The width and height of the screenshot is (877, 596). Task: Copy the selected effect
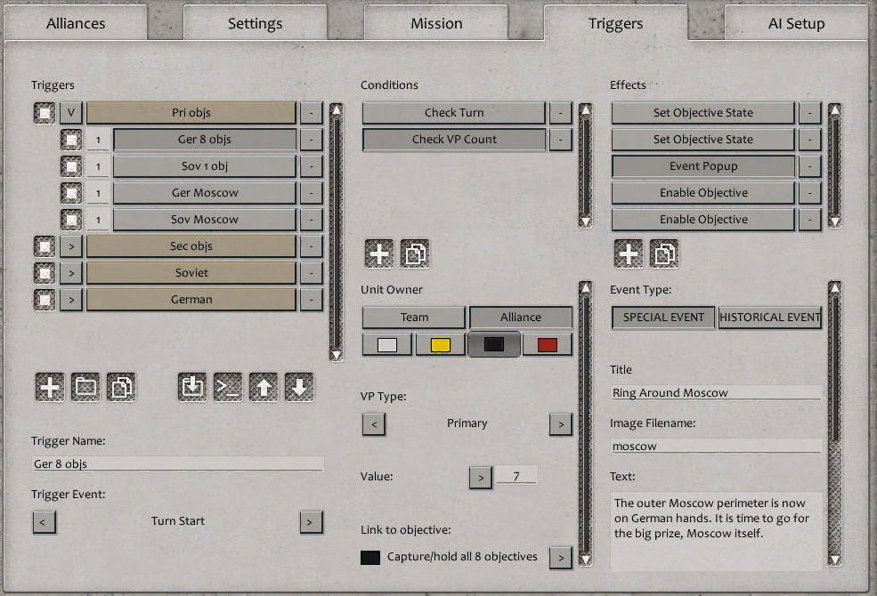point(664,254)
